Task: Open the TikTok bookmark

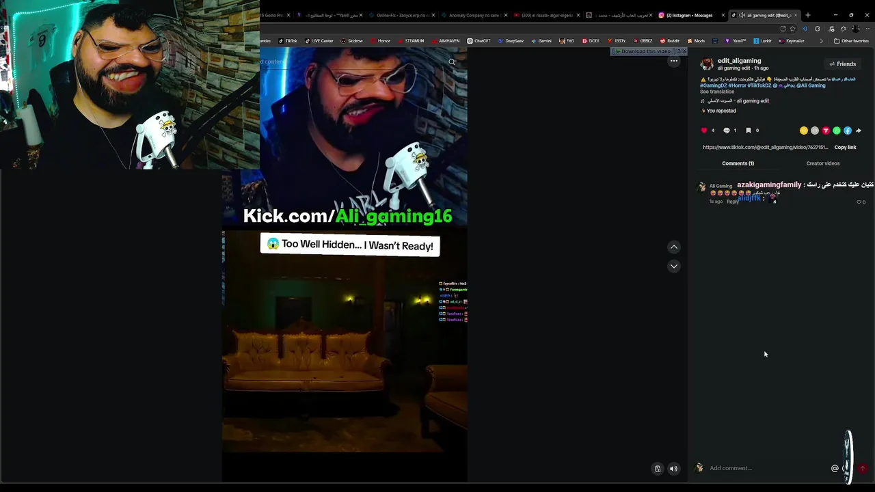Action: tap(288, 41)
